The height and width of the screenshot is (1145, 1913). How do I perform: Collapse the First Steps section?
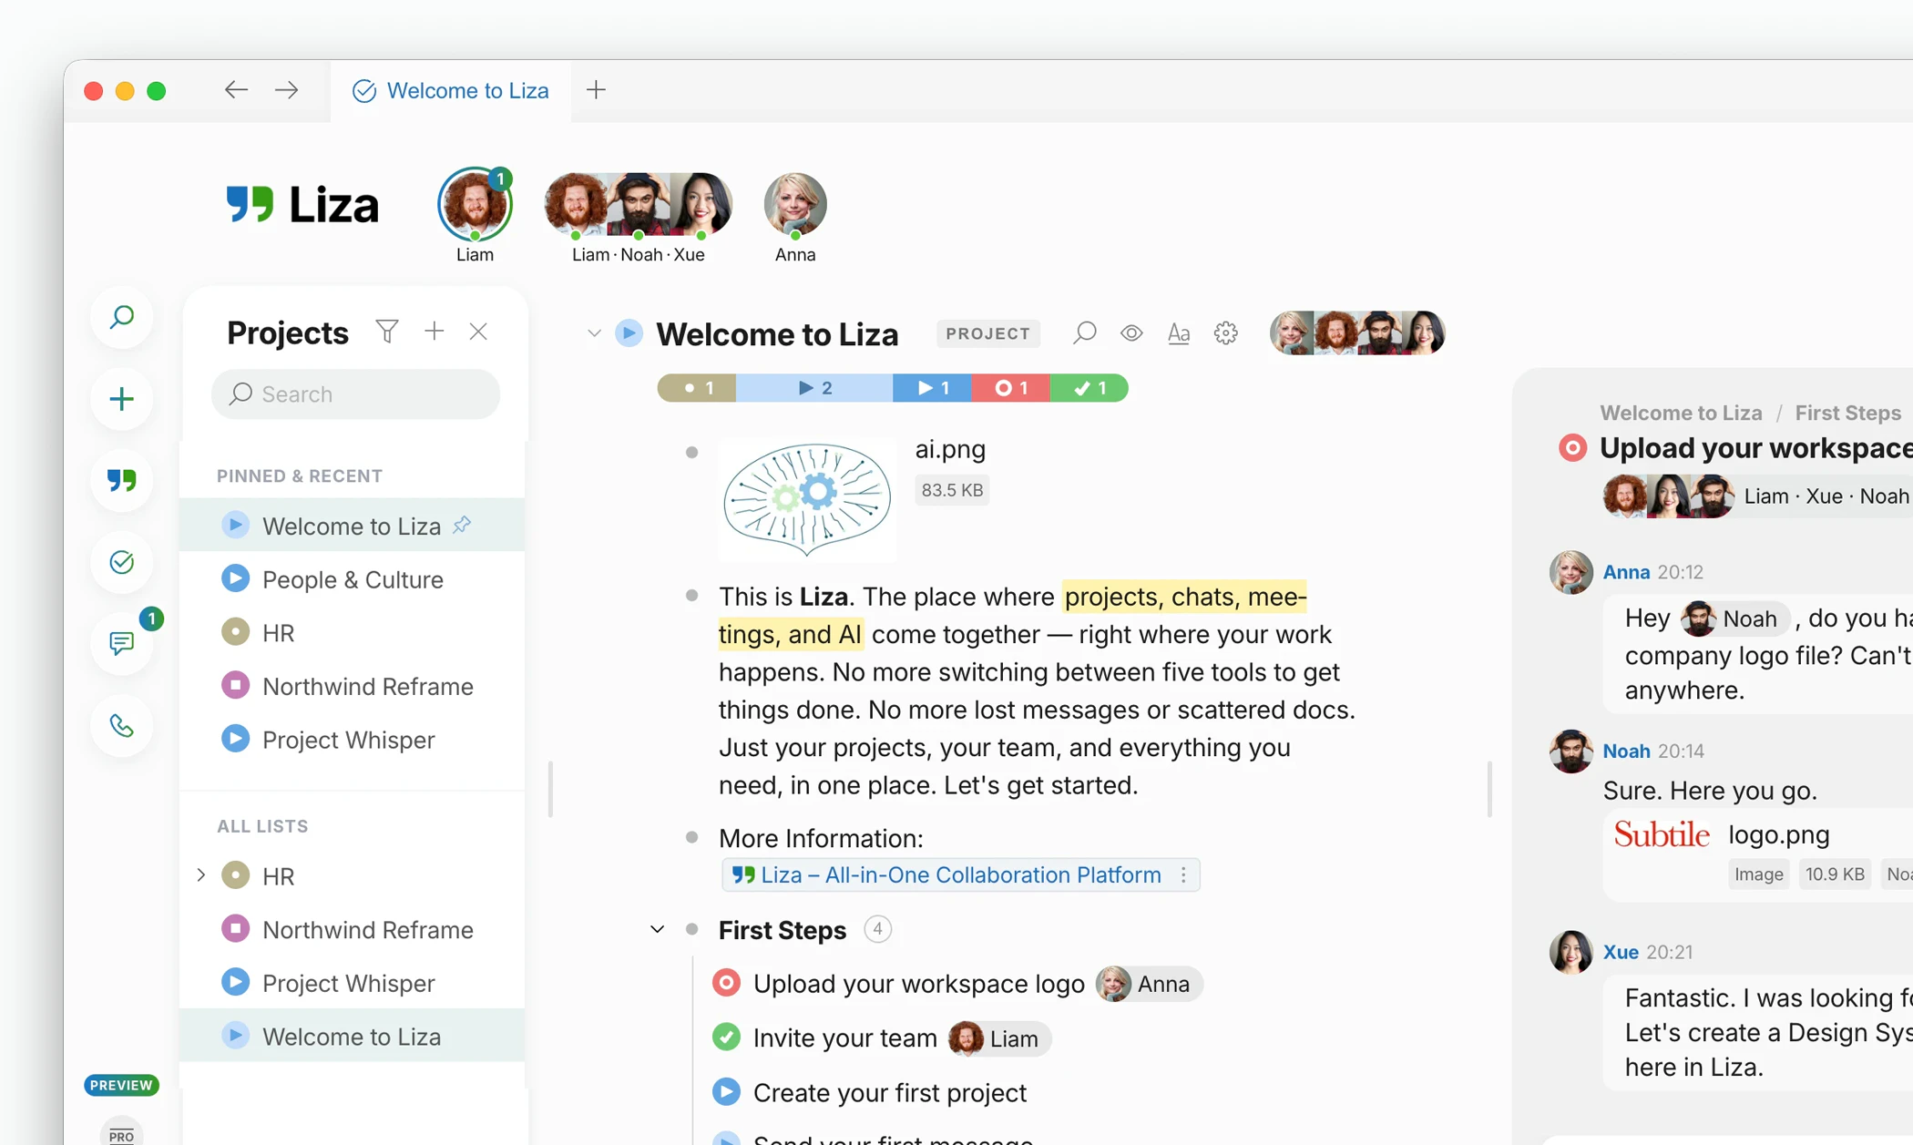click(x=657, y=930)
